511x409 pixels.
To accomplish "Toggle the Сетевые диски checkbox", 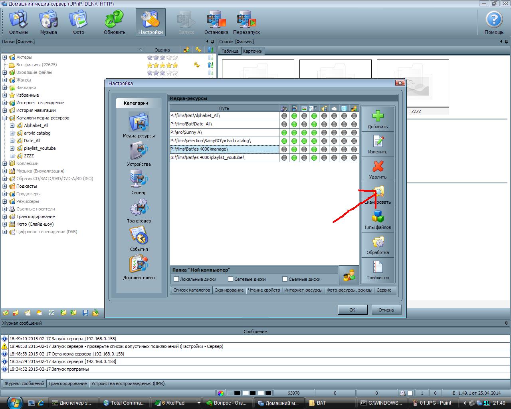I will coord(230,279).
